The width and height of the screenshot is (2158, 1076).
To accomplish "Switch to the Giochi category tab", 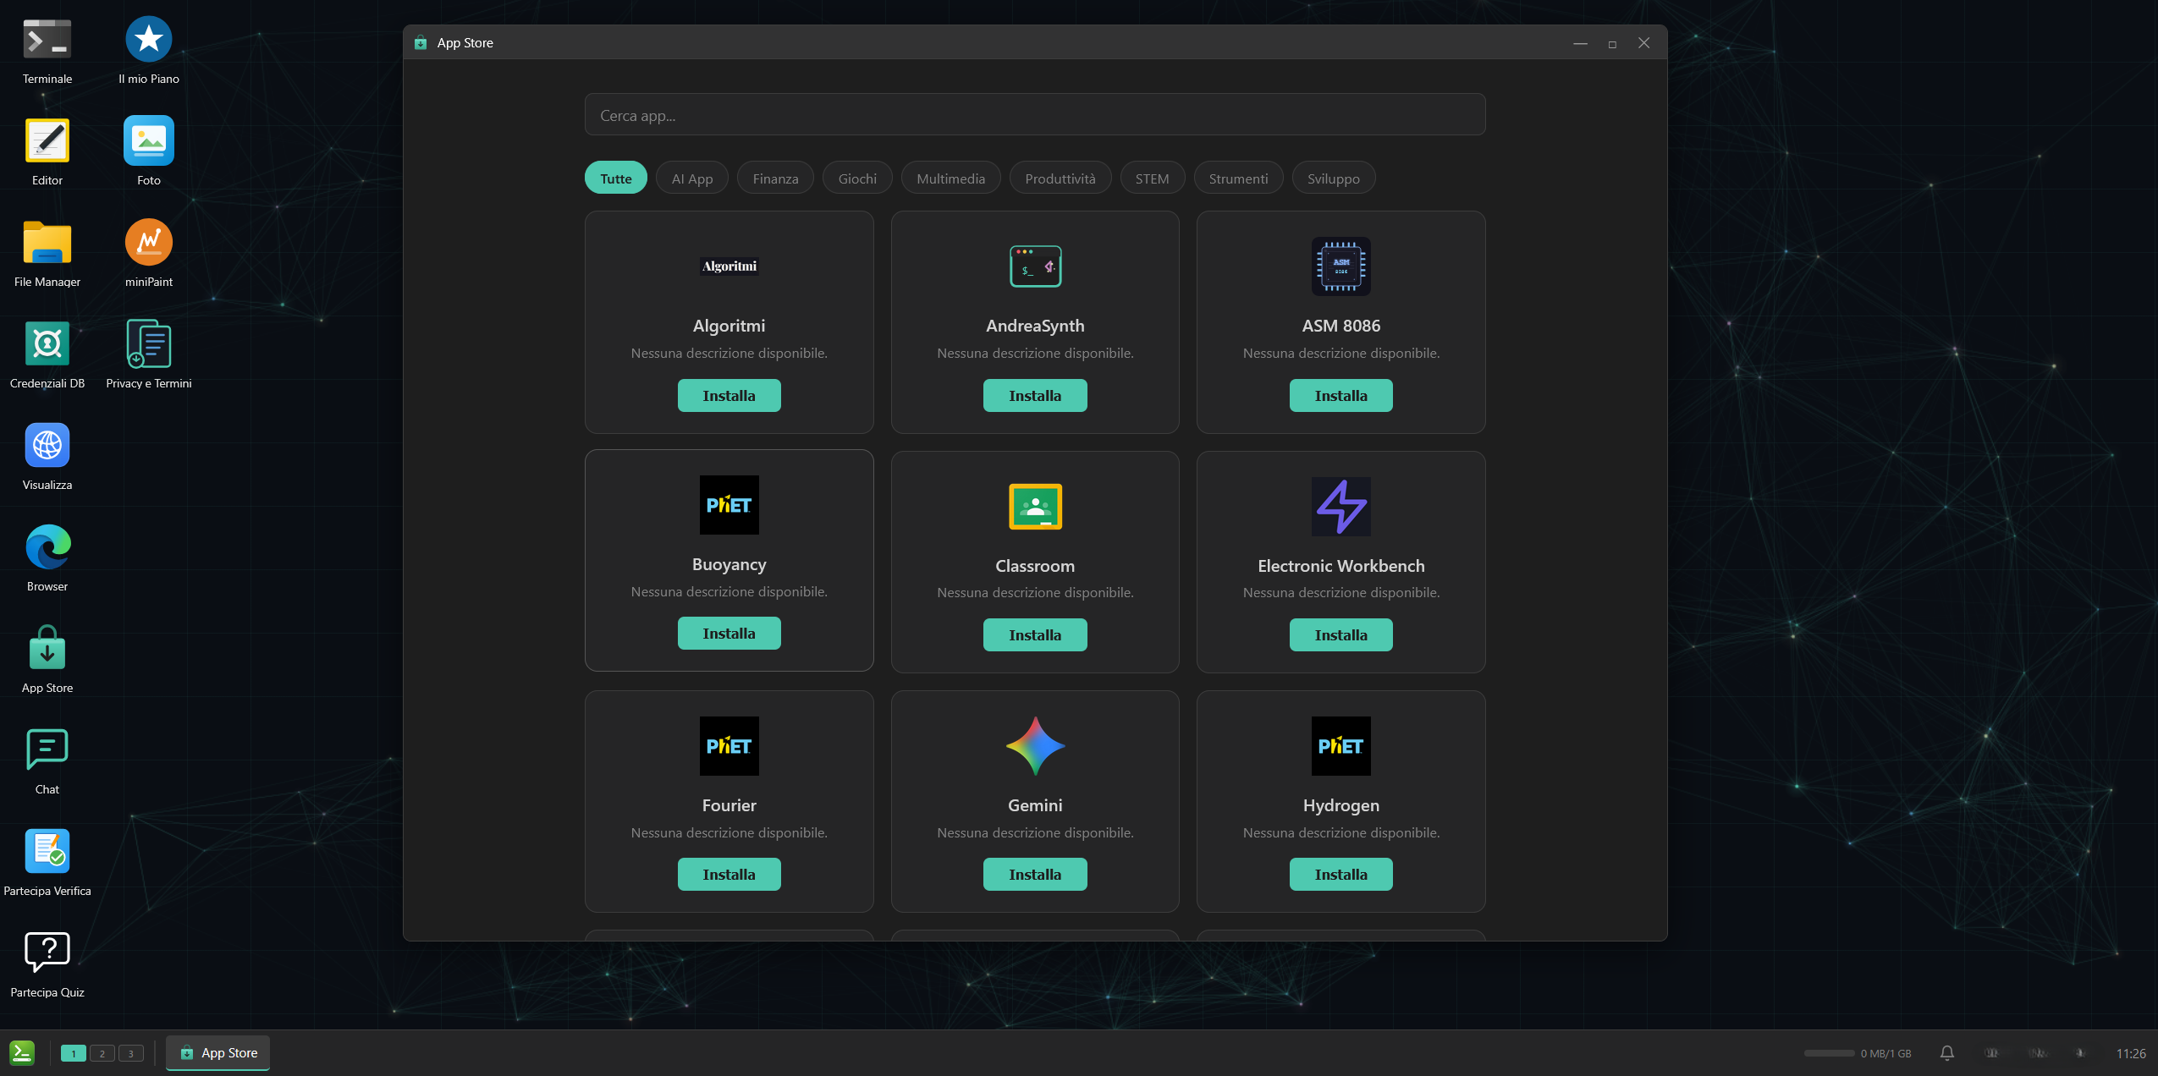I will click(x=856, y=177).
